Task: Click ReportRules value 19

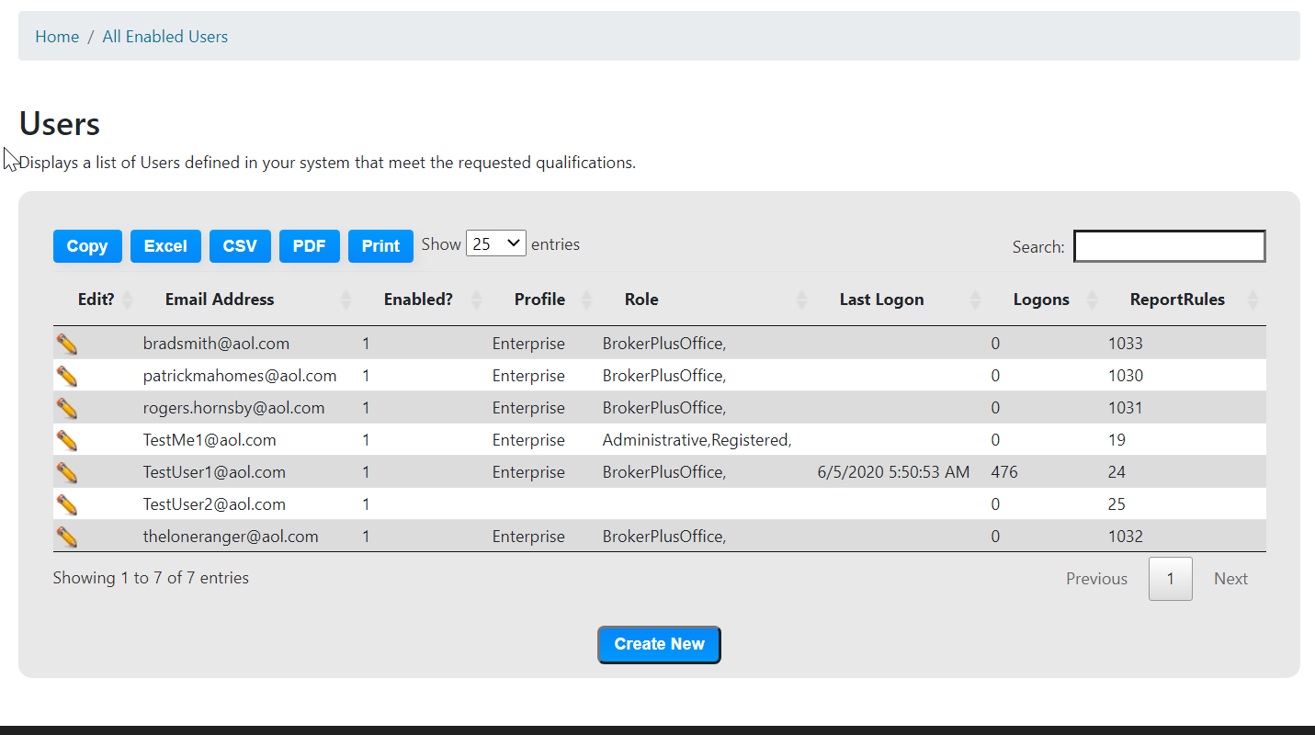Action: (x=1117, y=440)
